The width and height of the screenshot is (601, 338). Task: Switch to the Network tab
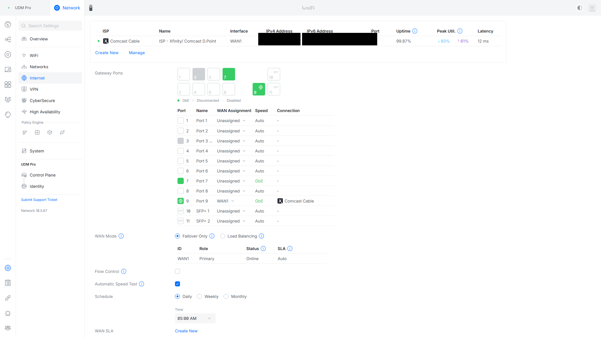point(67,8)
